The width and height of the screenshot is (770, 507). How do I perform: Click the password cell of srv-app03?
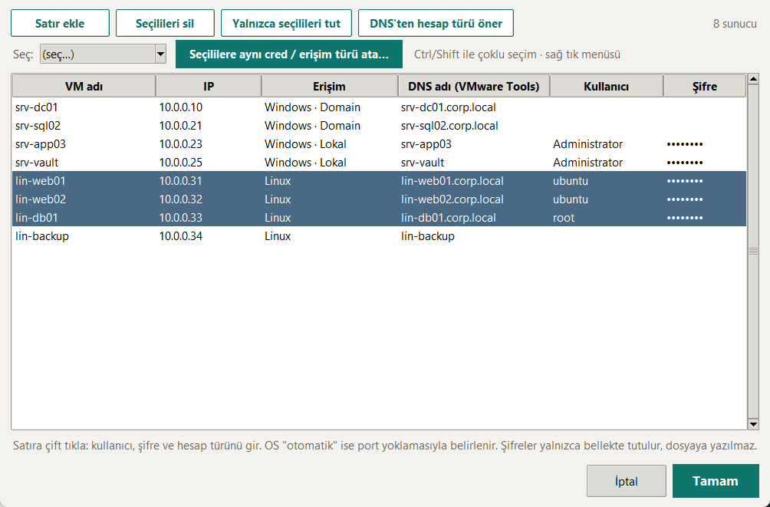click(685, 144)
